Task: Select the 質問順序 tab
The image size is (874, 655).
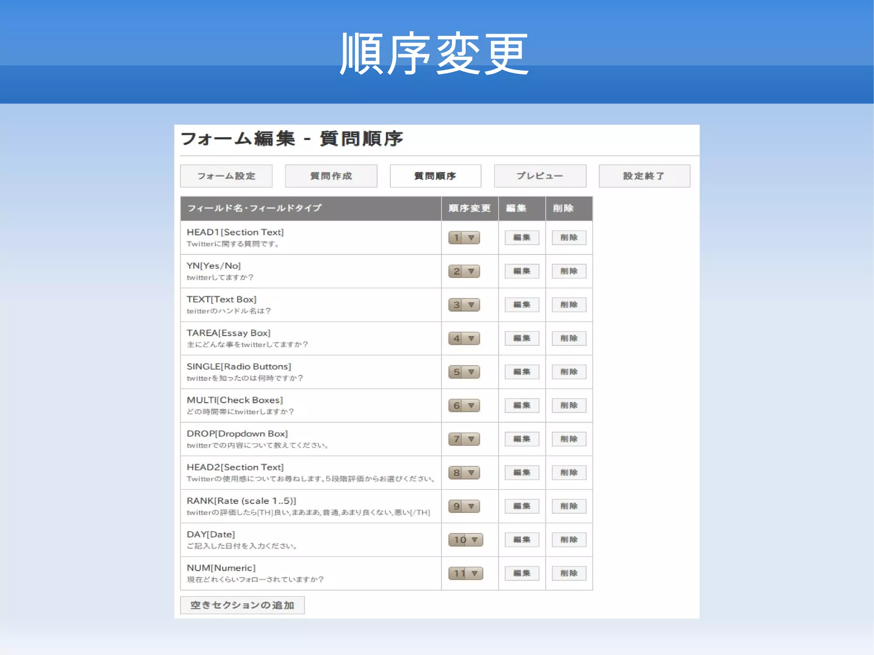Action: click(435, 176)
